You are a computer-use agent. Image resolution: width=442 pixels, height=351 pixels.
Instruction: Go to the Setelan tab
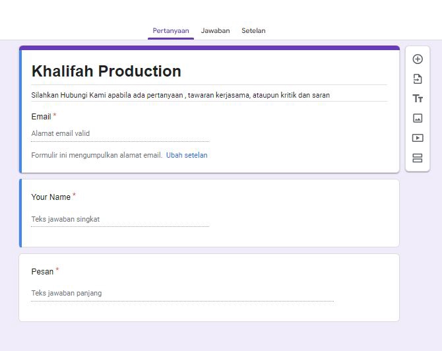(x=253, y=30)
